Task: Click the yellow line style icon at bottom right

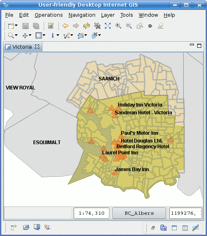Action: [x=196, y=228]
